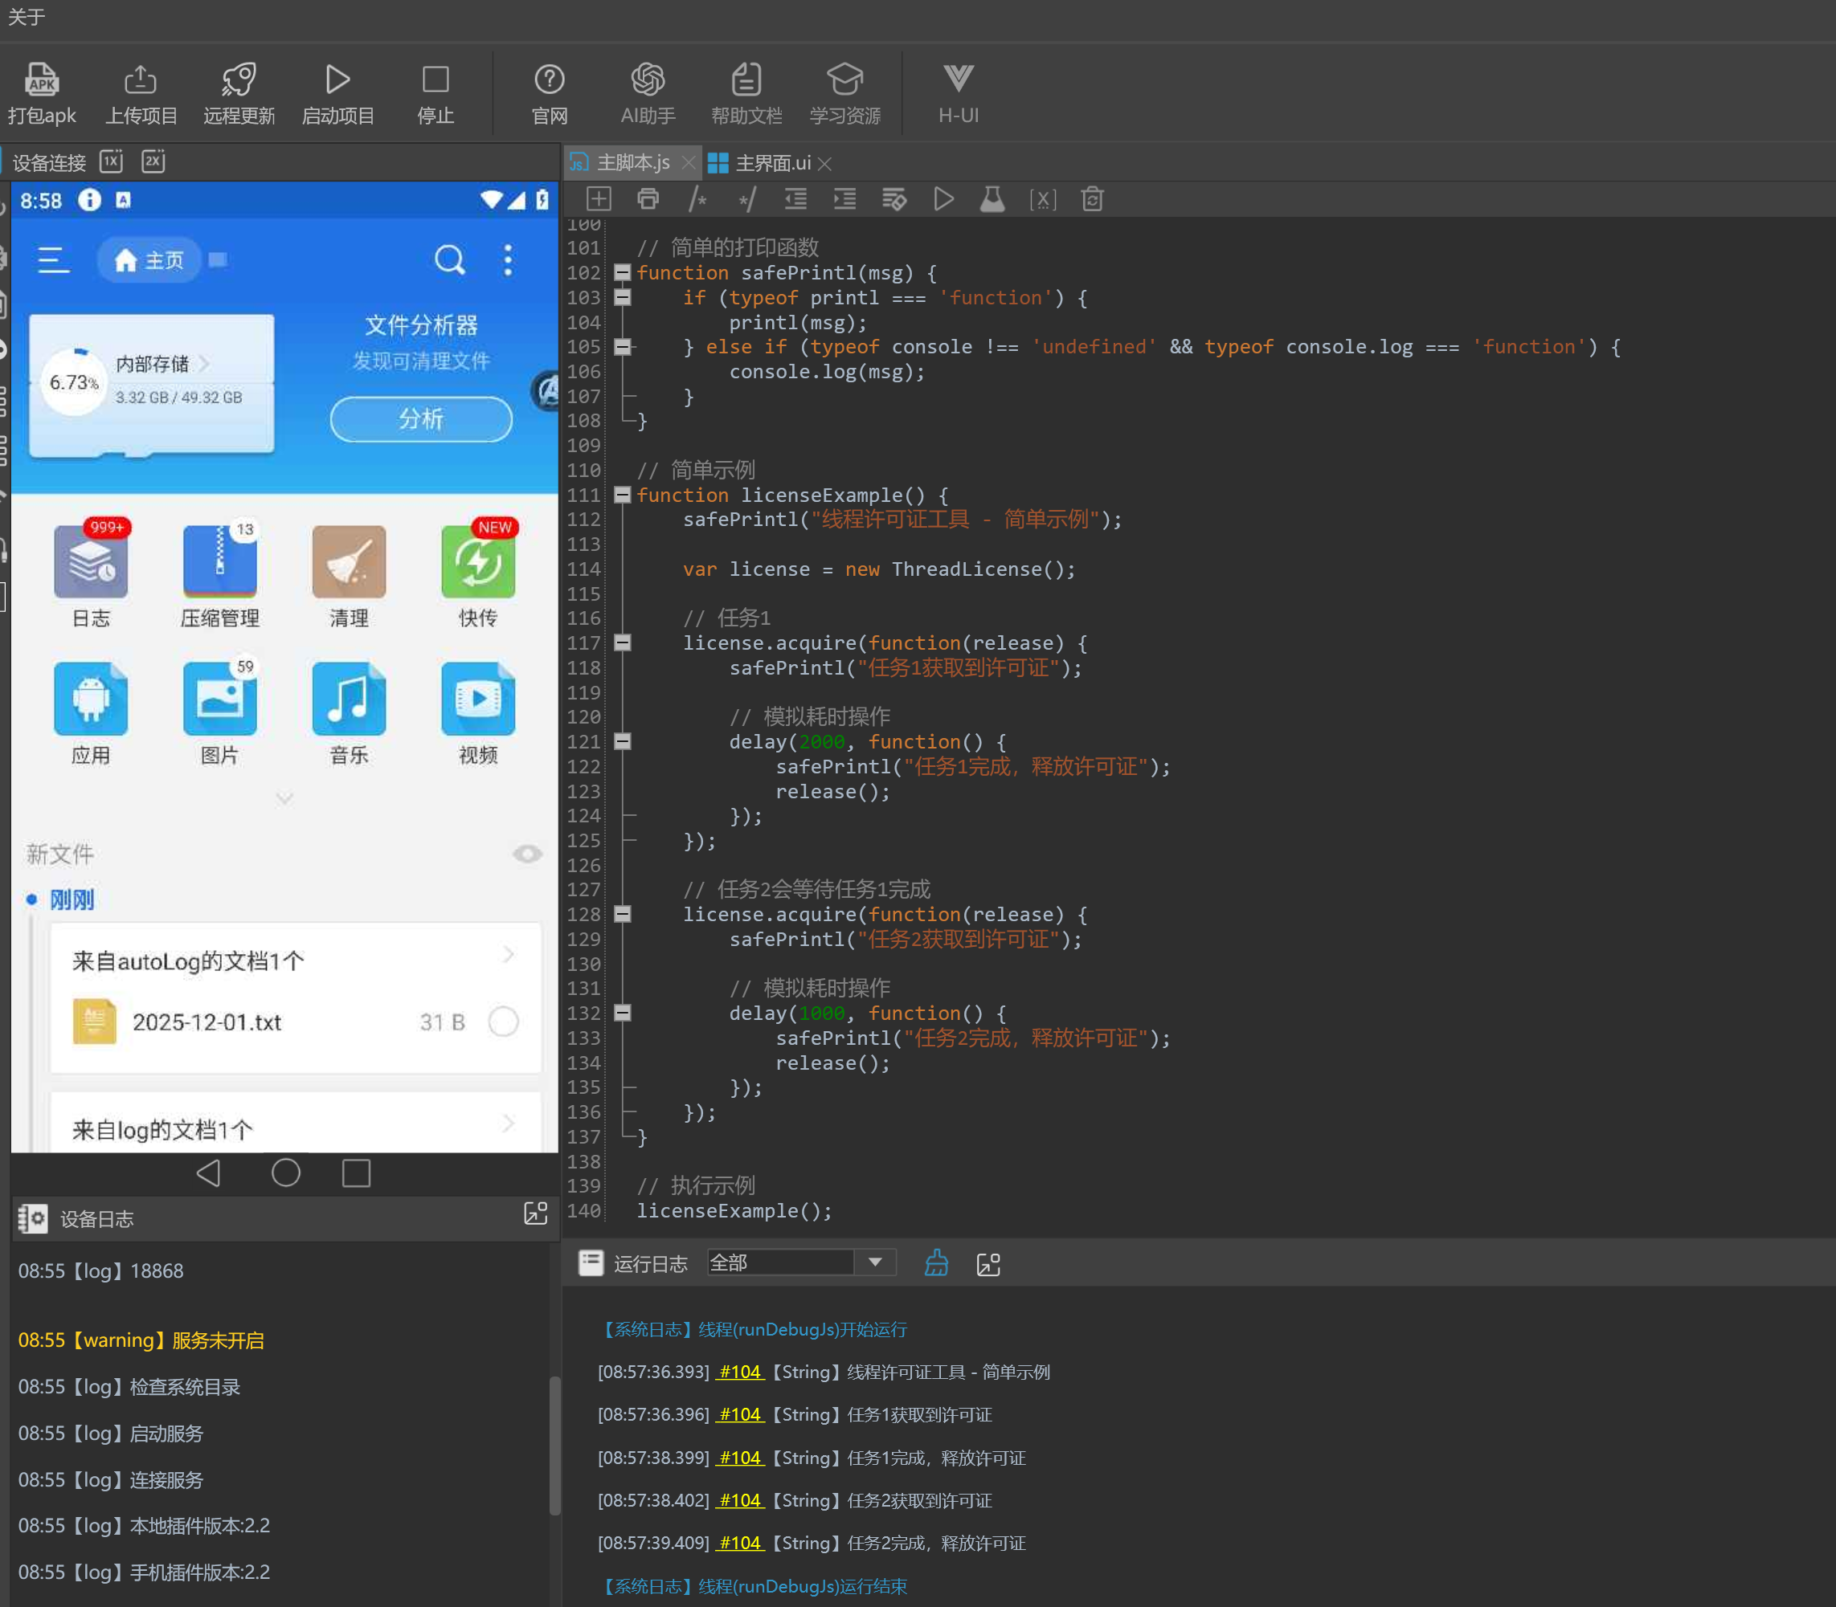Click the run script play icon in editor toolbar
The width and height of the screenshot is (1836, 1607).
coord(943,199)
